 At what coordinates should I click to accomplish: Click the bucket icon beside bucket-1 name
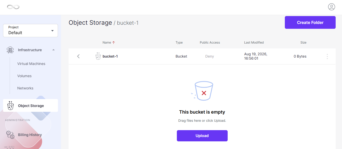pyautogui.click(x=98, y=56)
